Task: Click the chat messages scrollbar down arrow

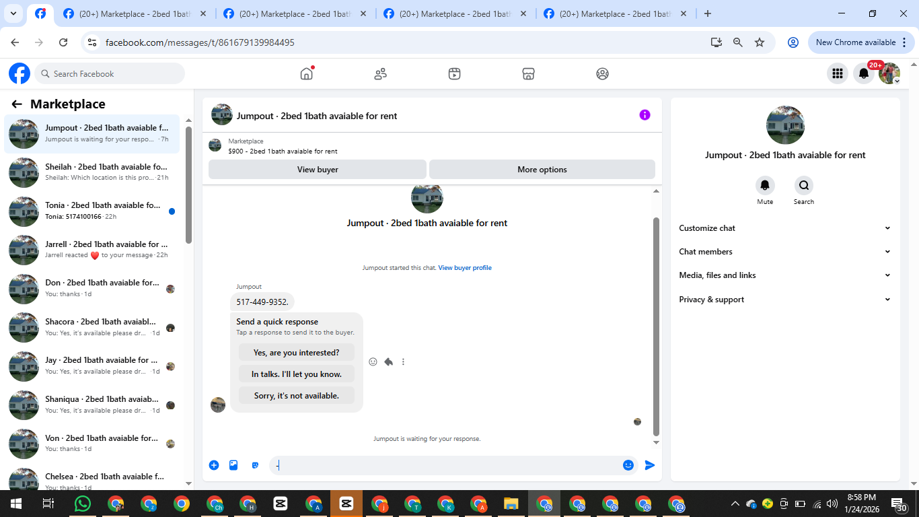Action: pos(656,443)
